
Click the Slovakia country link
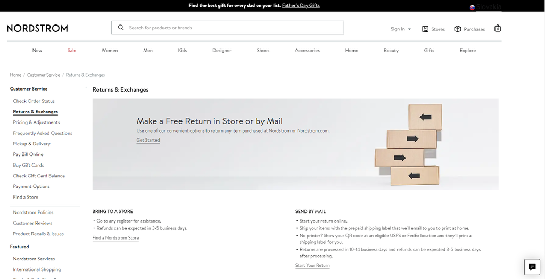[x=489, y=7]
